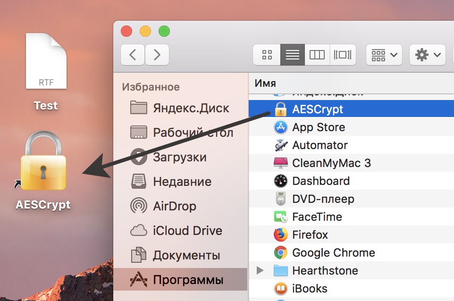Maximize the Finder window with green button

click(x=164, y=31)
